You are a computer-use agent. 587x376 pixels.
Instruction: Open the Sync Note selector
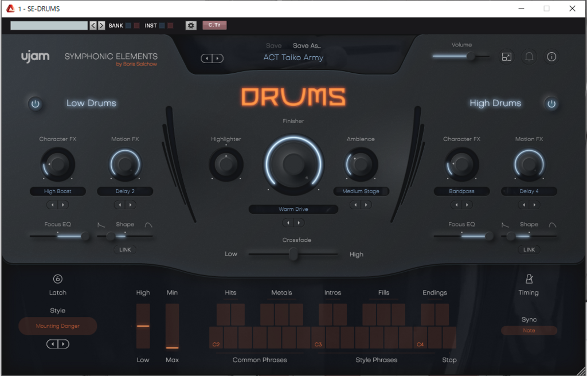coord(529,331)
